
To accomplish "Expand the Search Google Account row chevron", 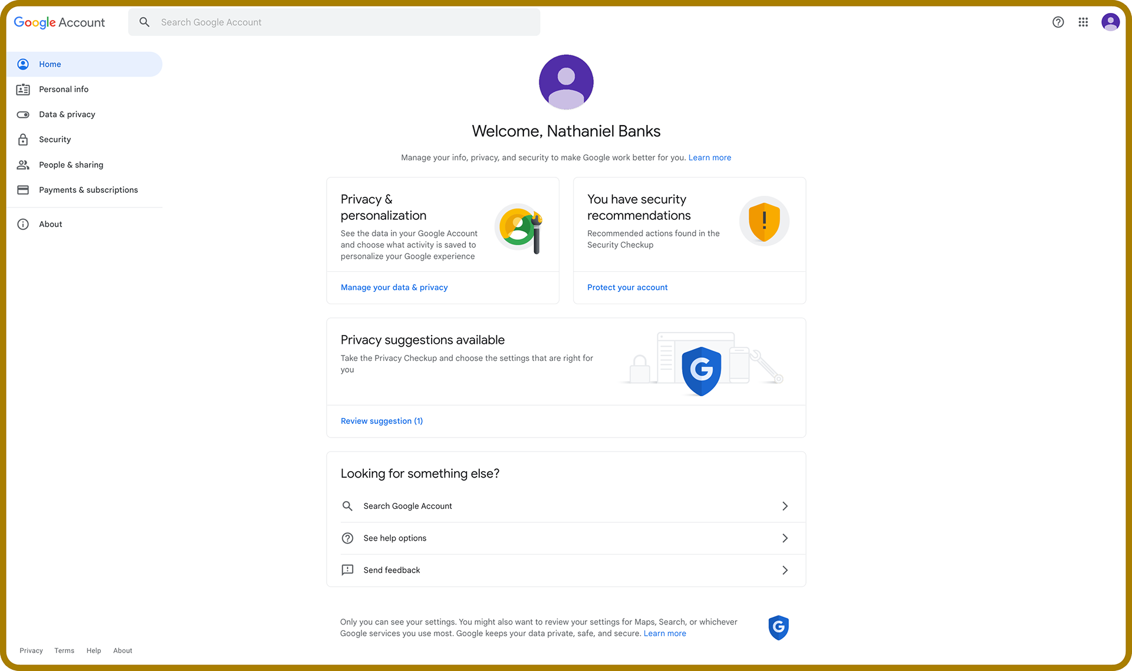I will pos(785,506).
